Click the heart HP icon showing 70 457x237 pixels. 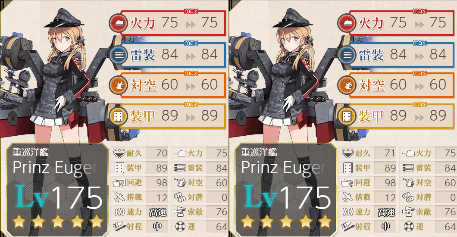(x=119, y=153)
